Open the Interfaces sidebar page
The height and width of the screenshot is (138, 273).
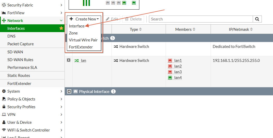(32, 28)
